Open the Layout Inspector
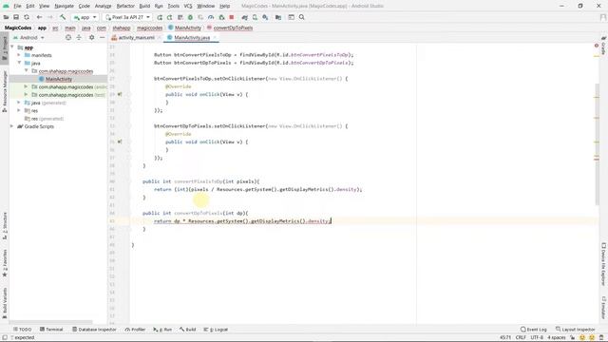 pos(575,330)
